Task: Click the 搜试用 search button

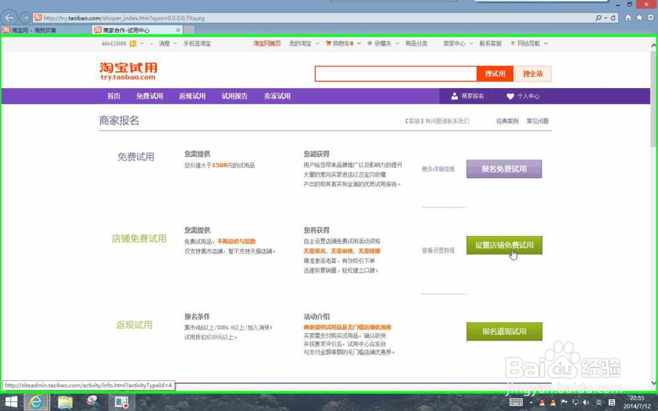Action: coord(495,74)
